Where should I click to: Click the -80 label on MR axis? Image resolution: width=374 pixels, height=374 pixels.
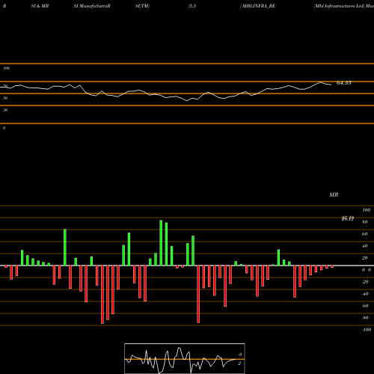[x=365, y=318]
